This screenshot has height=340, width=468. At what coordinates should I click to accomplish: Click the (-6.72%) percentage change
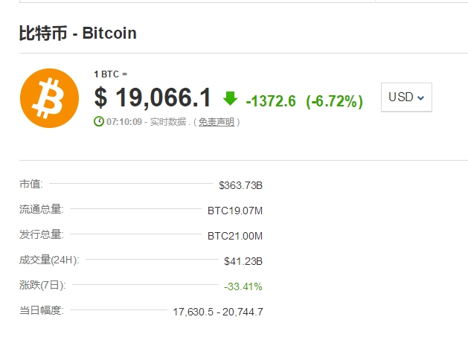[334, 100]
